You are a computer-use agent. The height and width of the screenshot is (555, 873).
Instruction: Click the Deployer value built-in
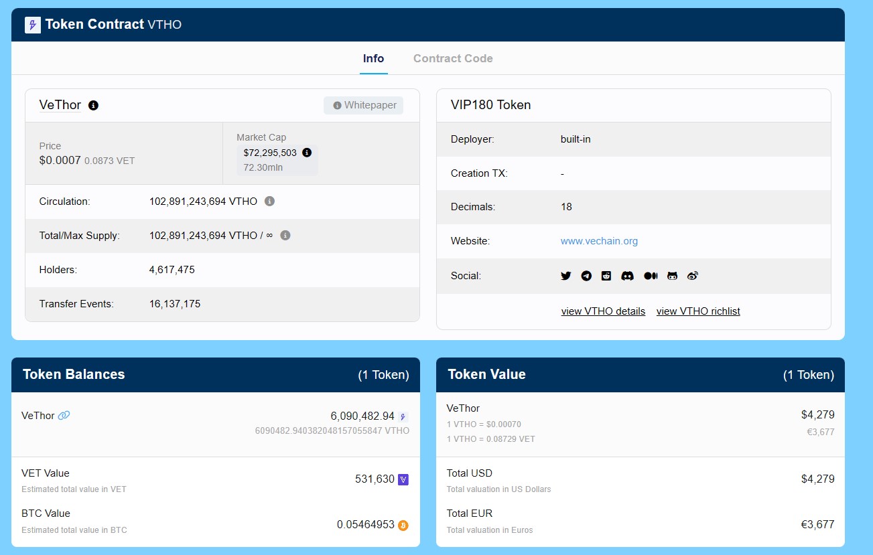click(x=576, y=139)
